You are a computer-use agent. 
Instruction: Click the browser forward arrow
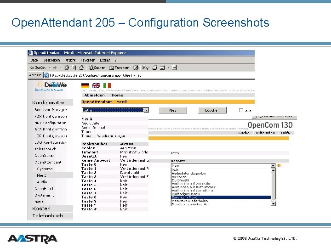(x=55, y=68)
